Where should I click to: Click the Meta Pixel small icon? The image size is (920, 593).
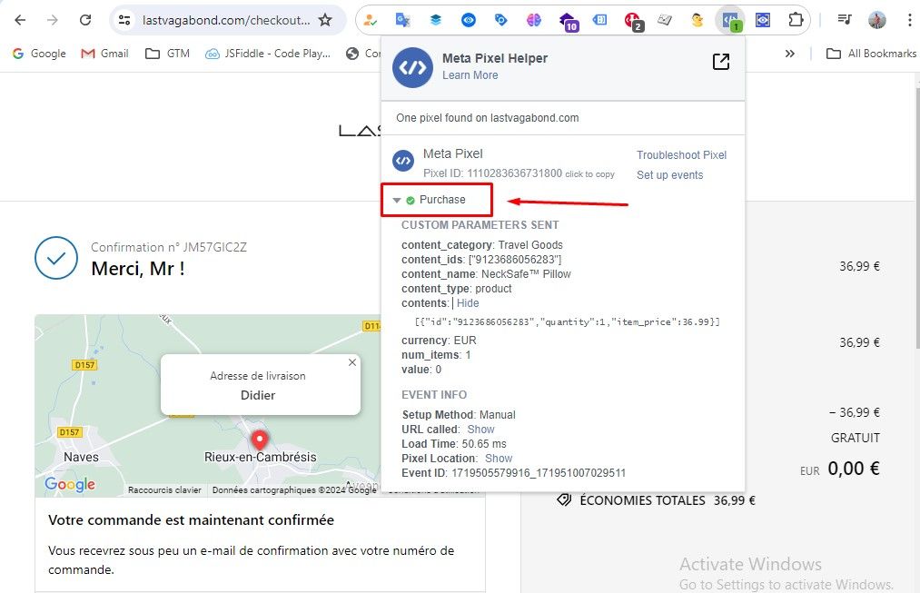(403, 161)
